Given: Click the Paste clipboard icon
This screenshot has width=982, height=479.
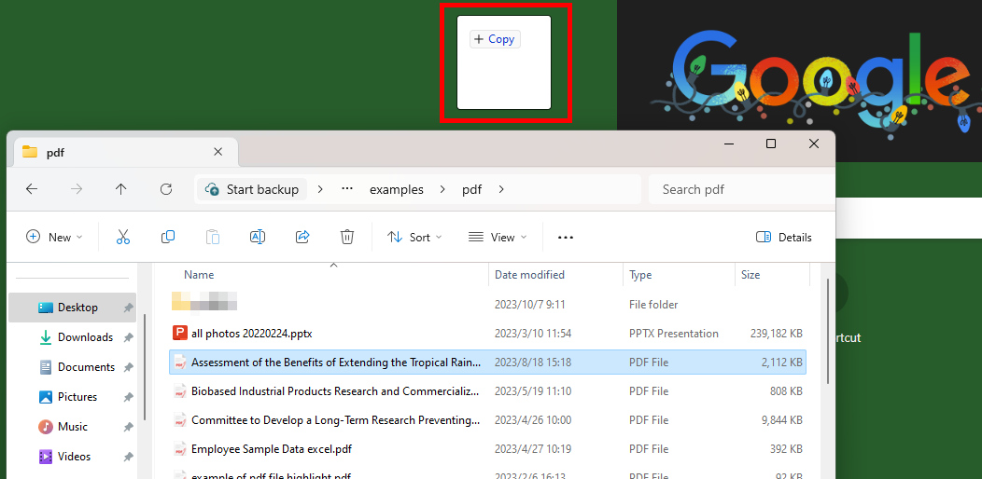Looking at the screenshot, I should click(x=213, y=237).
